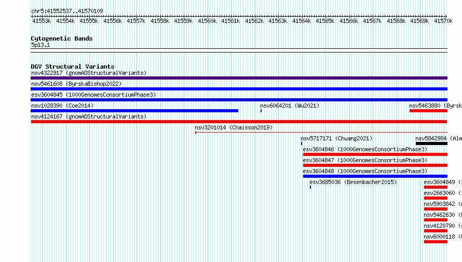Open nsv6064201 Wu2021 variant label
Screen dimensions: 462x262
(x=290, y=106)
